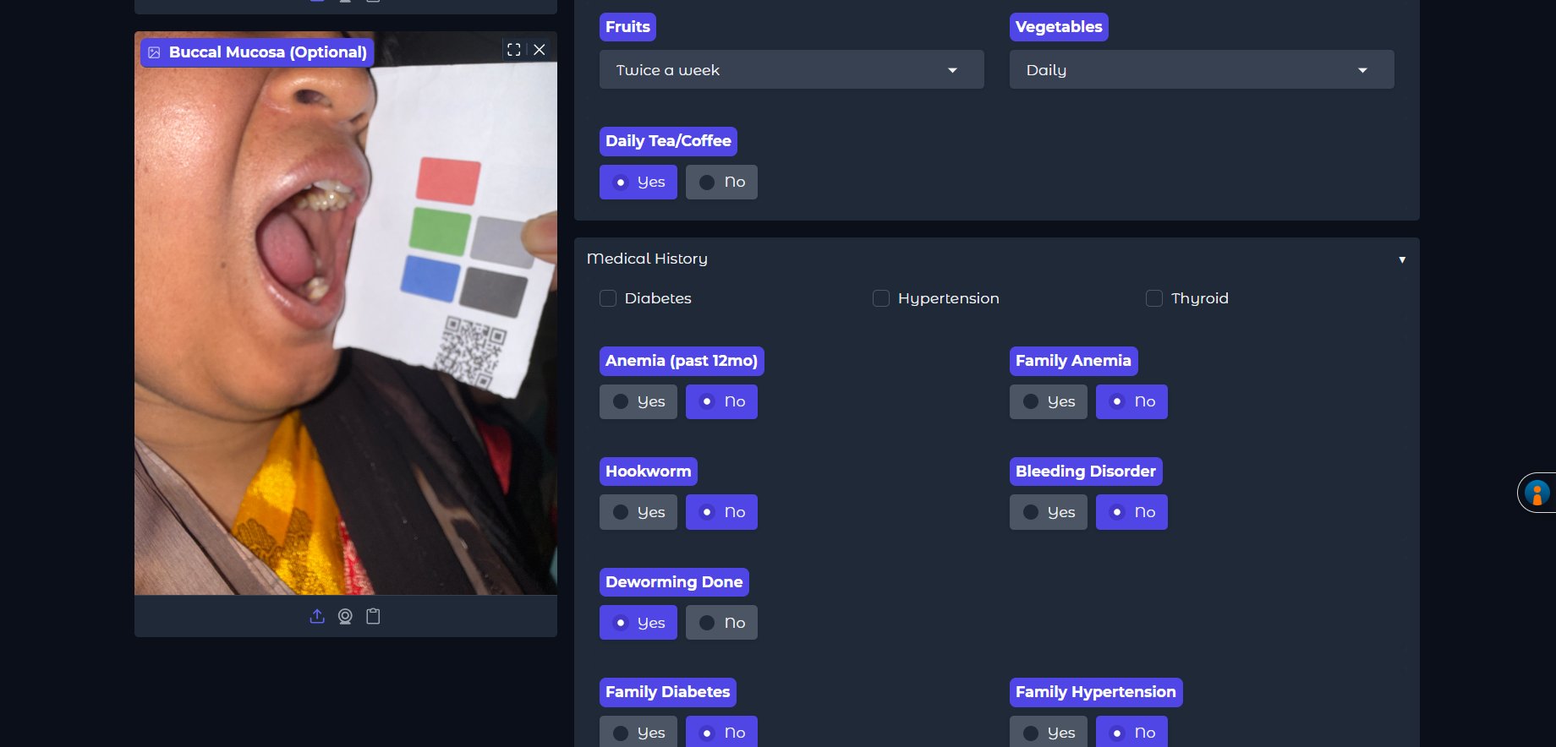
Task: Check the Diabetes checkbox
Action: coord(608,298)
